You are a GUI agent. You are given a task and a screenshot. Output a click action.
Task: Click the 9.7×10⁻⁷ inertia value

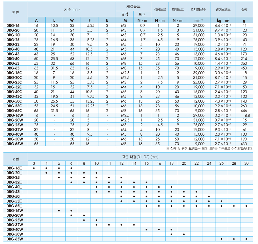tap(223, 30)
